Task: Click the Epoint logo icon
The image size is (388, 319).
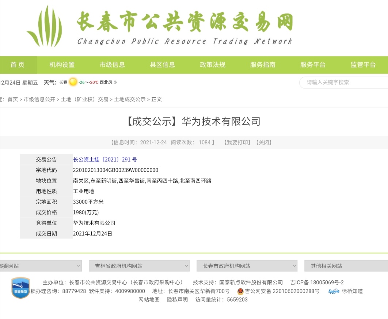Action: [334, 291]
